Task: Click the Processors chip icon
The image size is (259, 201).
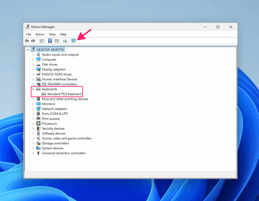Action: coord(38,123)
